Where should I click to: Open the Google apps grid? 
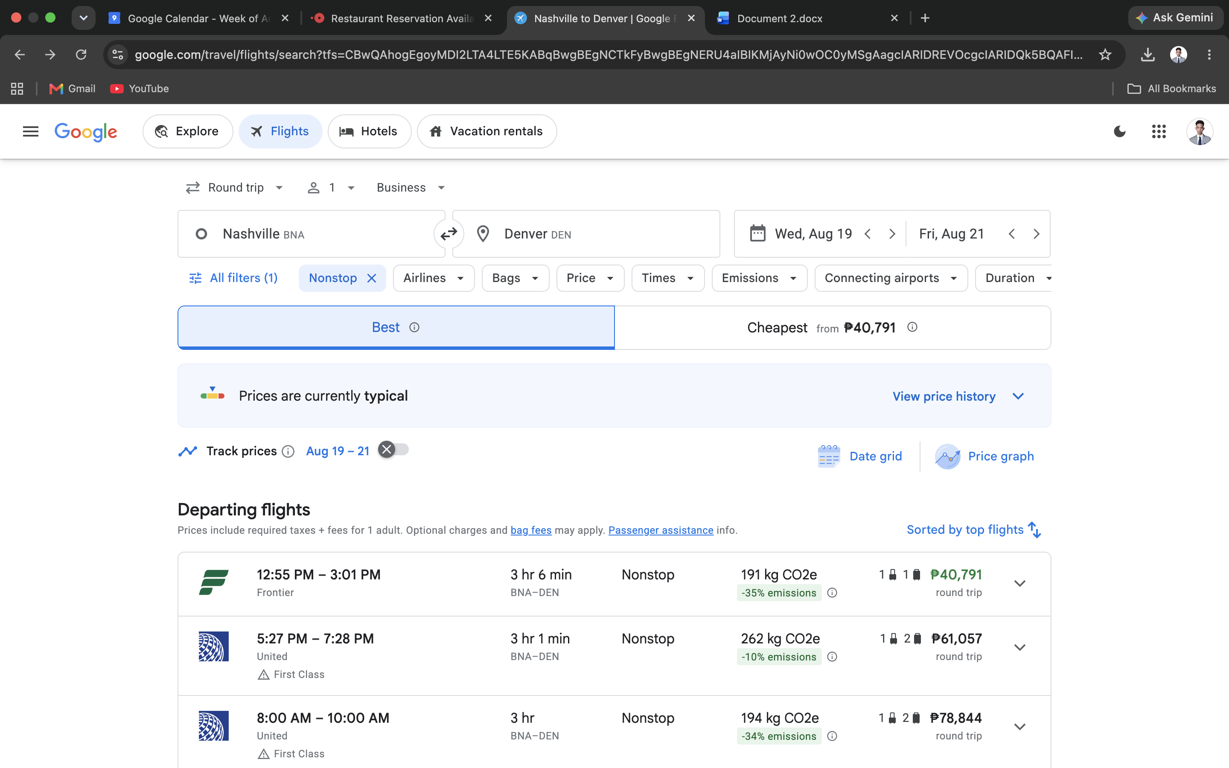[1159, 131]
